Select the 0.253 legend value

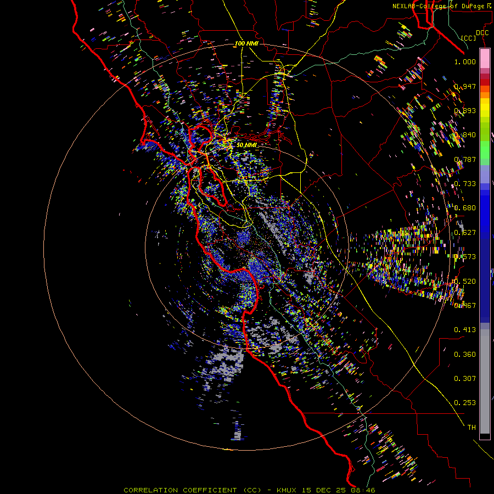(x=465, y=403)
